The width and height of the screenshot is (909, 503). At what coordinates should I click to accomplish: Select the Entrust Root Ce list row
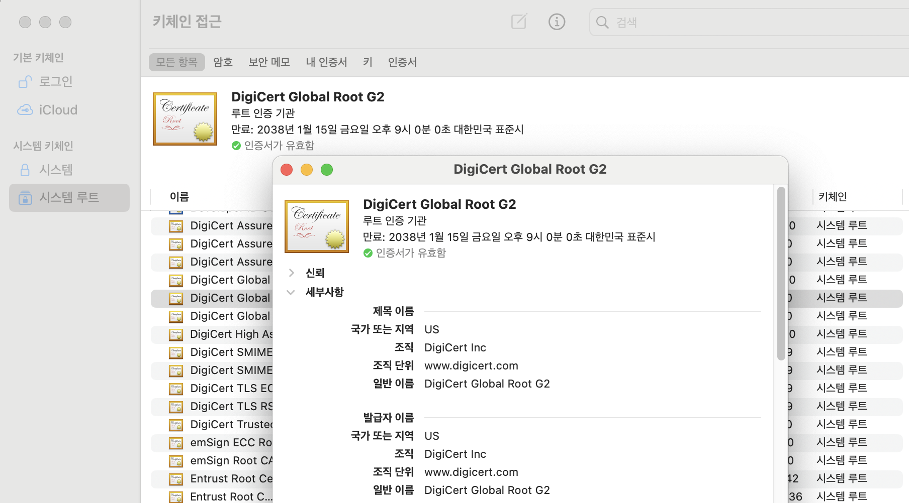tap(212, 479)
